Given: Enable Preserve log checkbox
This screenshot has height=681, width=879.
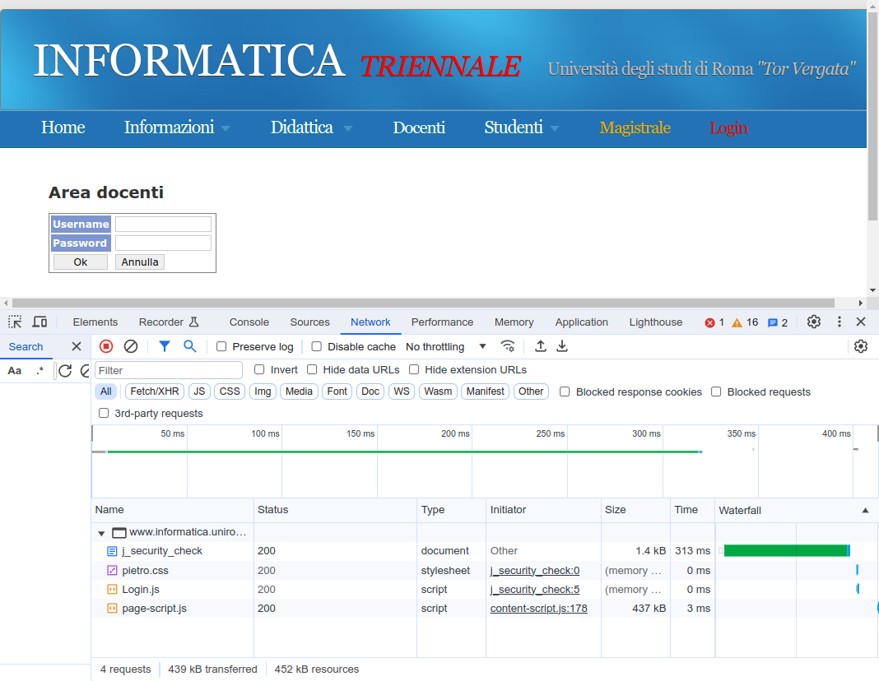Looking at the screenshot, I should 221,346.
